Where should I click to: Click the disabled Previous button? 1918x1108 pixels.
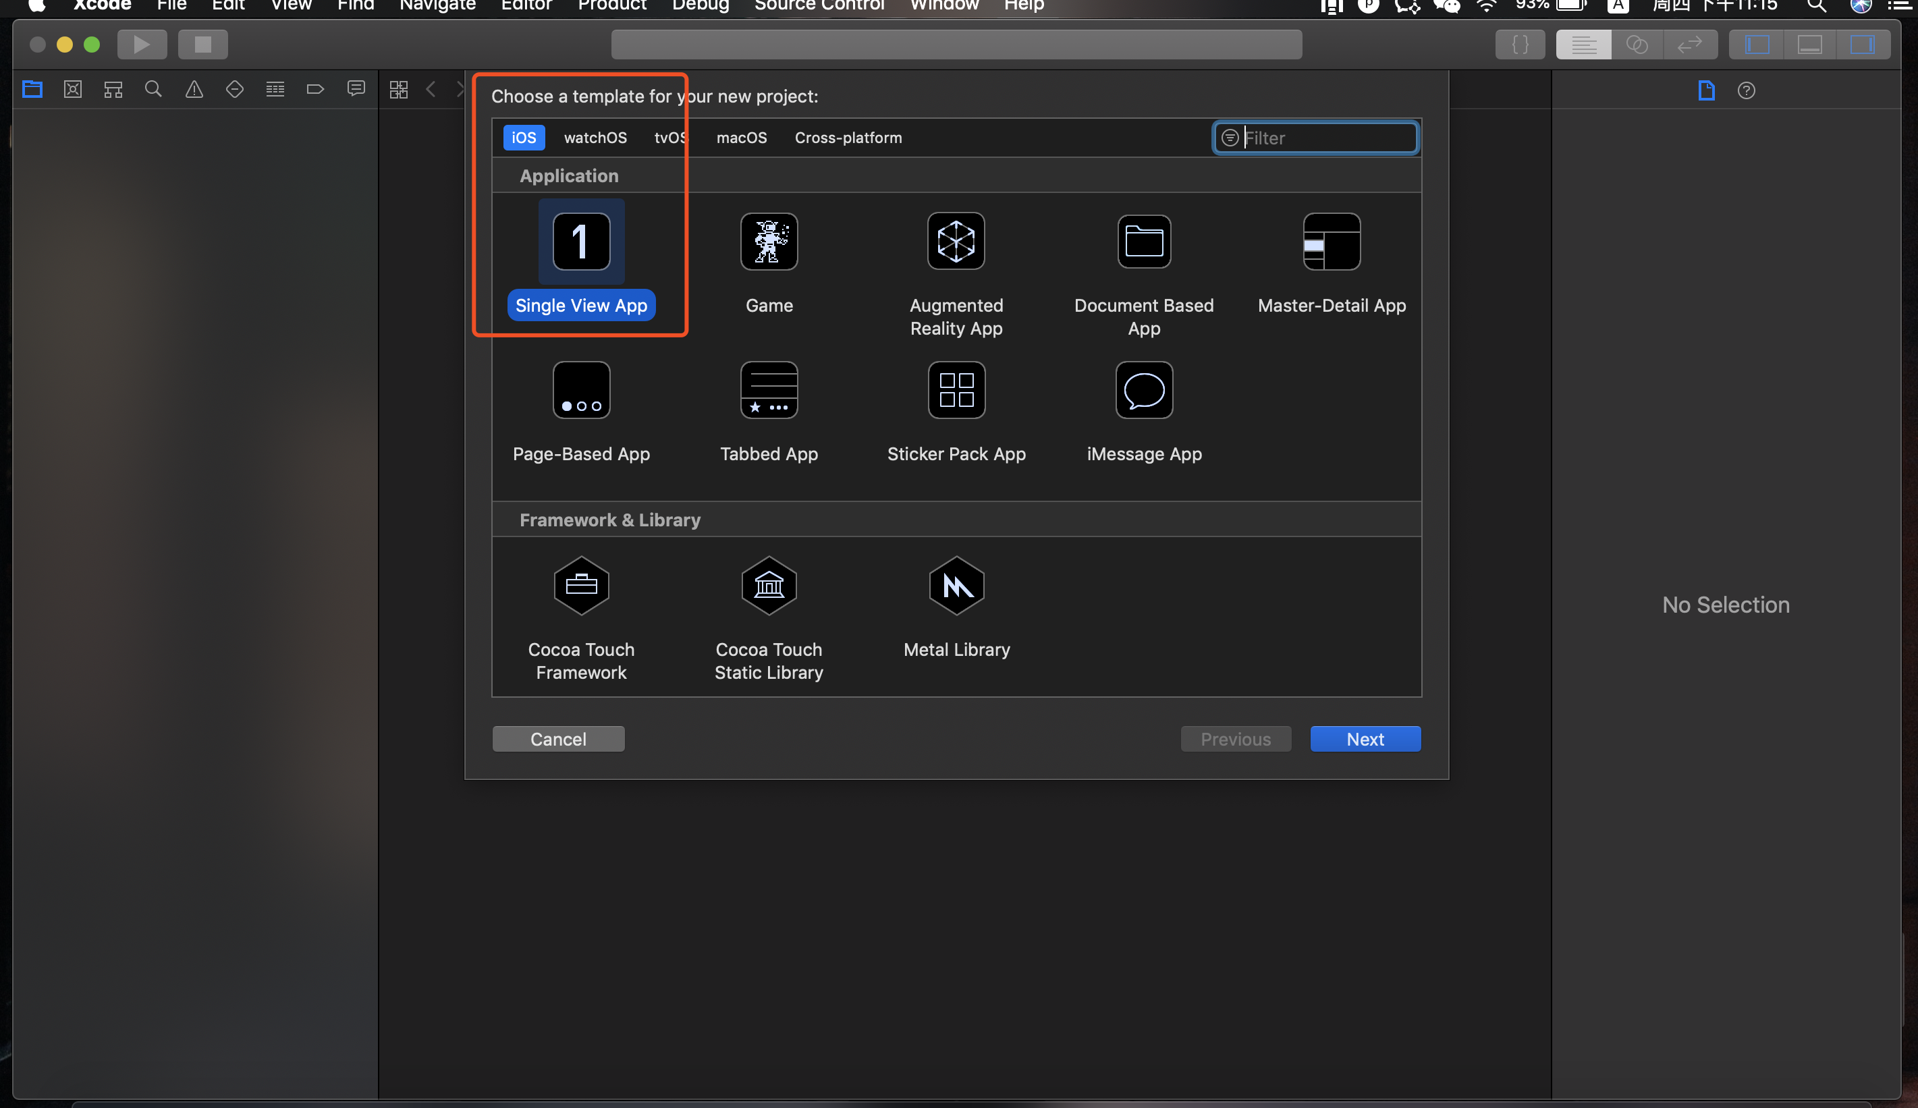1235,739
